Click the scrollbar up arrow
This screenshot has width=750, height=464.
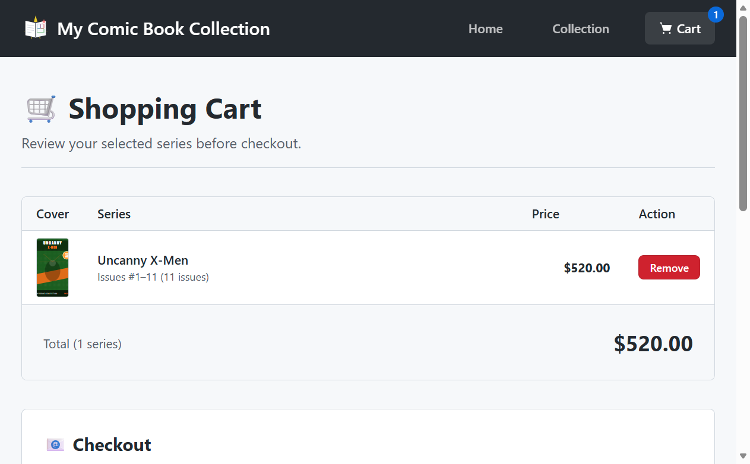[x=743, y=7]
